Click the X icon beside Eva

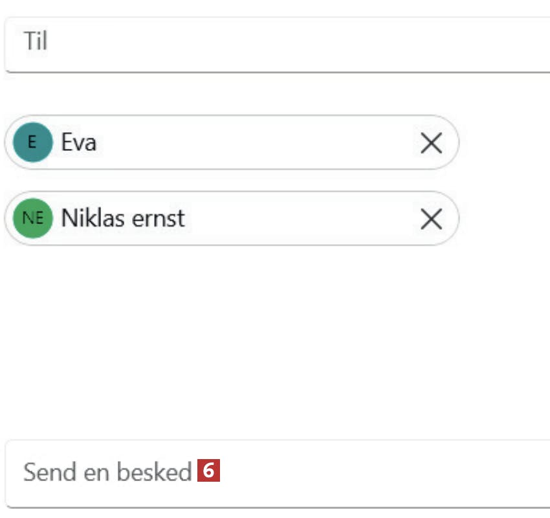[431, 143]
